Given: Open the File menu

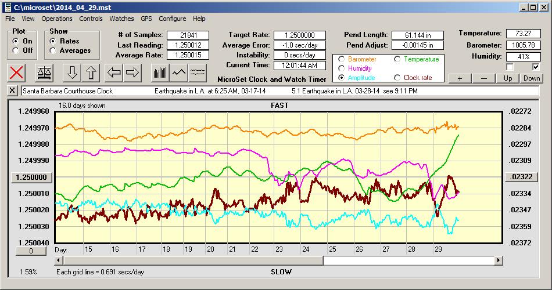Looking at the screenshot, I should point(10,19).
